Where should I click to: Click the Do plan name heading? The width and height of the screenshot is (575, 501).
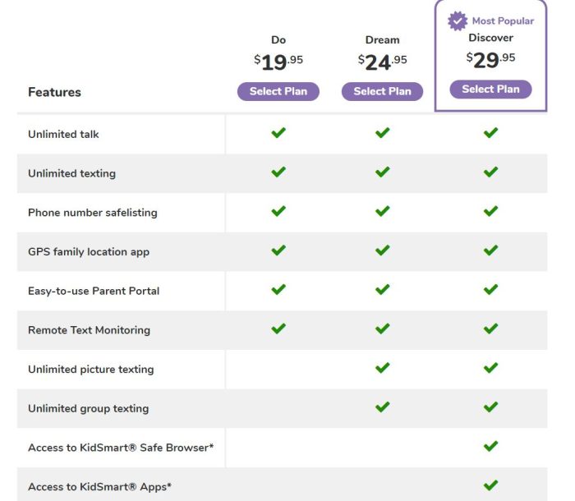[x=278, y=39]
